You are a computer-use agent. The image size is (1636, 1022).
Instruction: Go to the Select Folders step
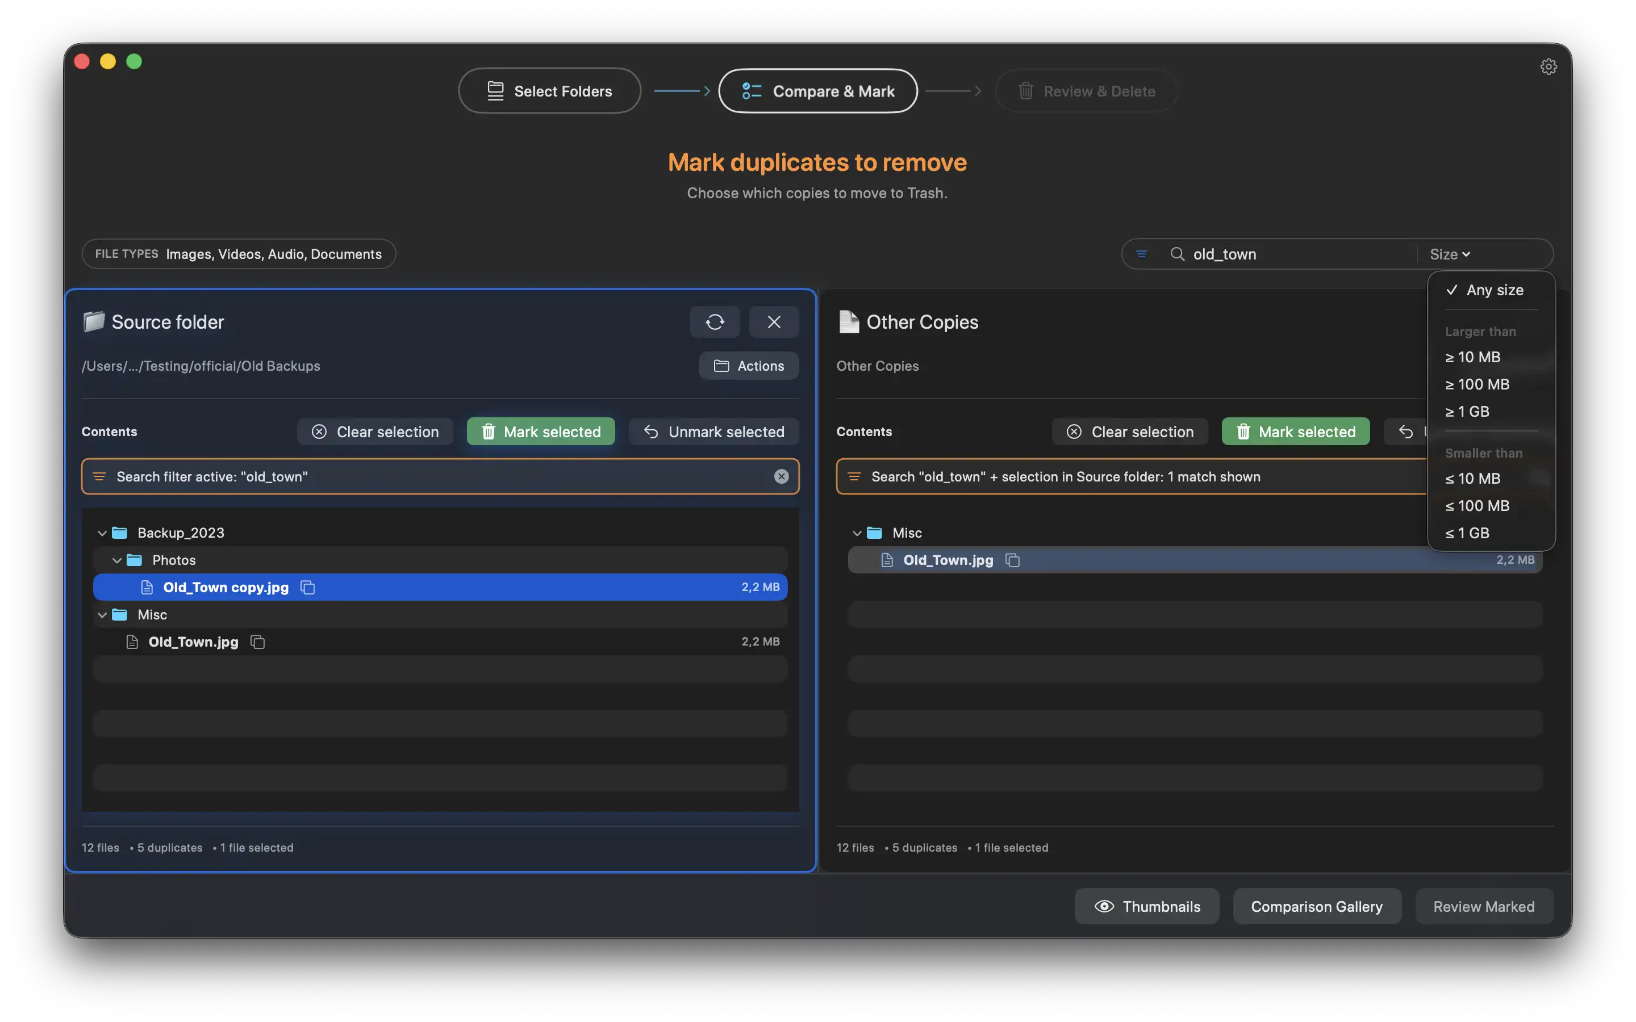pos(549,91)
